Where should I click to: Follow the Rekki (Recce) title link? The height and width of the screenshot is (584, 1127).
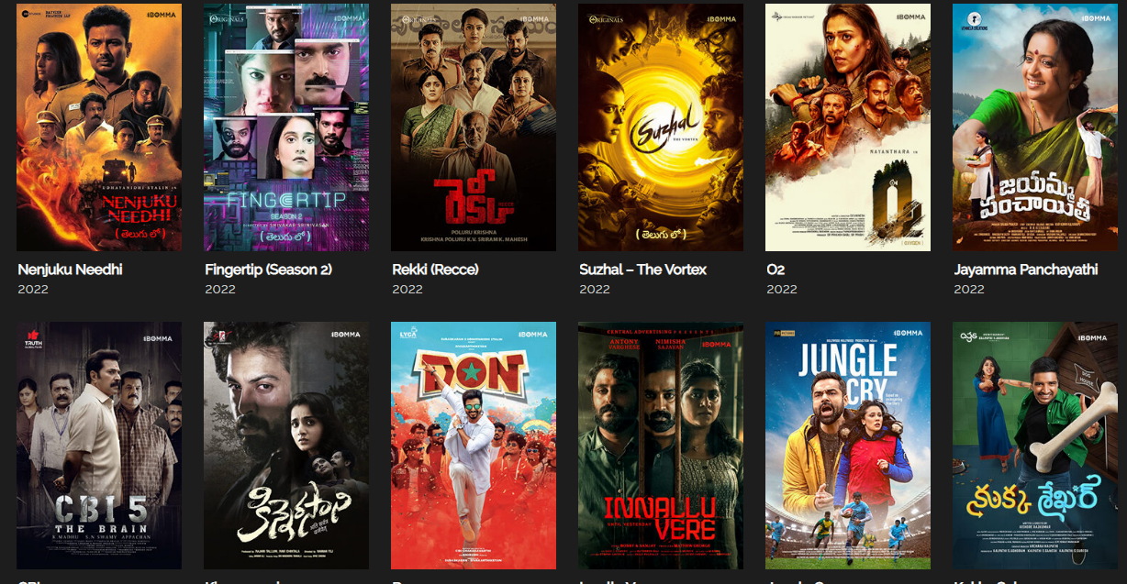(435, 270)
